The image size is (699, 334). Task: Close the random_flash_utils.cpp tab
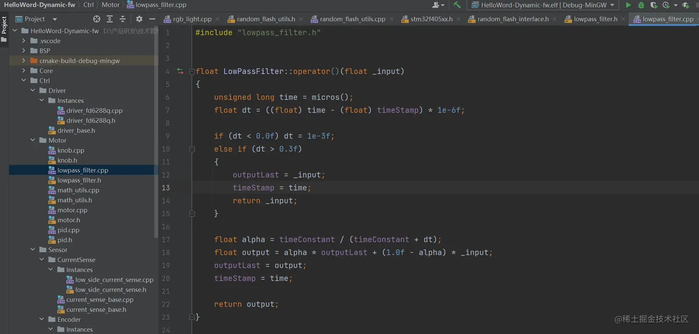point(391,19)
